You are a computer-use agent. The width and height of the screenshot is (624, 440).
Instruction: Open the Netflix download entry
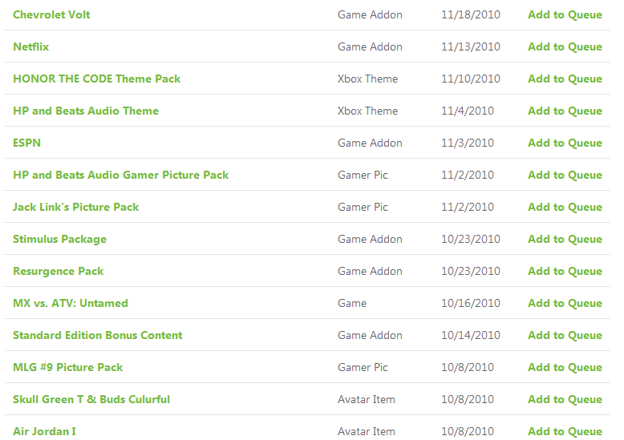31,47
